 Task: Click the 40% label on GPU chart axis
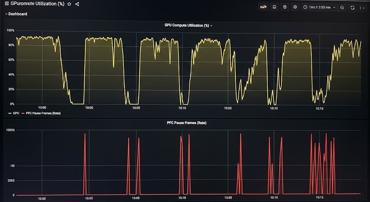[x=11, y=74]
